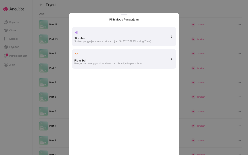Click the Part 5 row title

53,111
